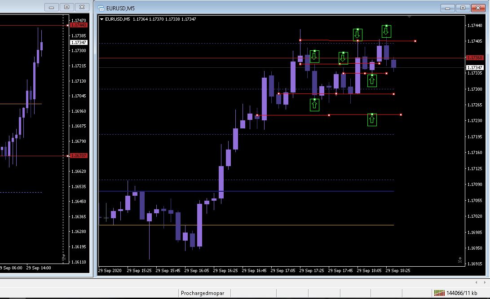
Task: Click the 1.16915 price axis label
Action: [475, 264]
